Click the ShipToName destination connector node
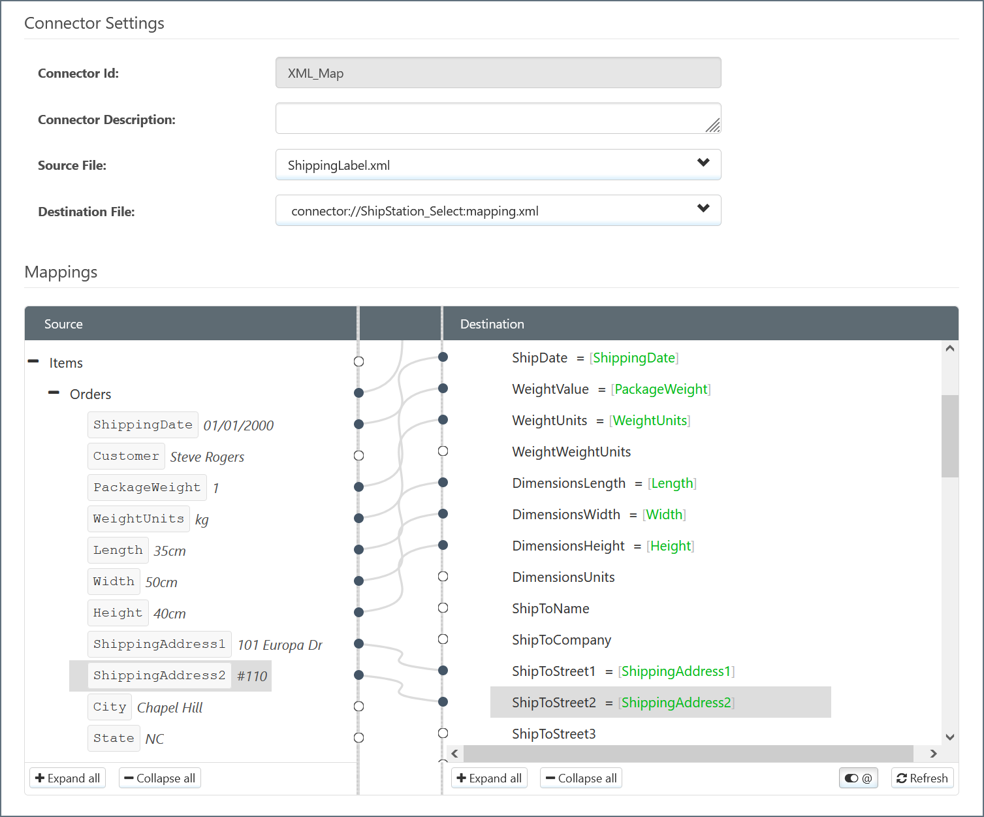 coord(443,607)
